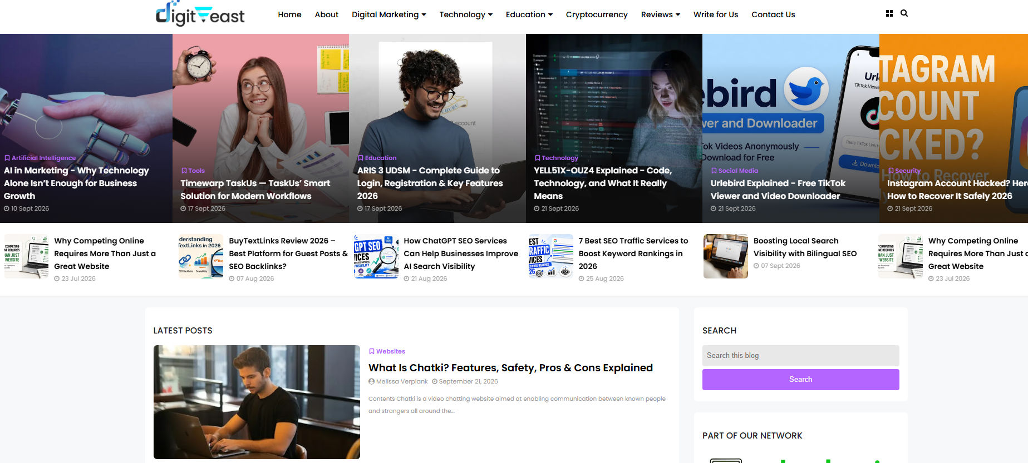Open Education category on ARIS article
Image resolution: width=1028 pixels, height=463 pixels.
click(381, 158)
